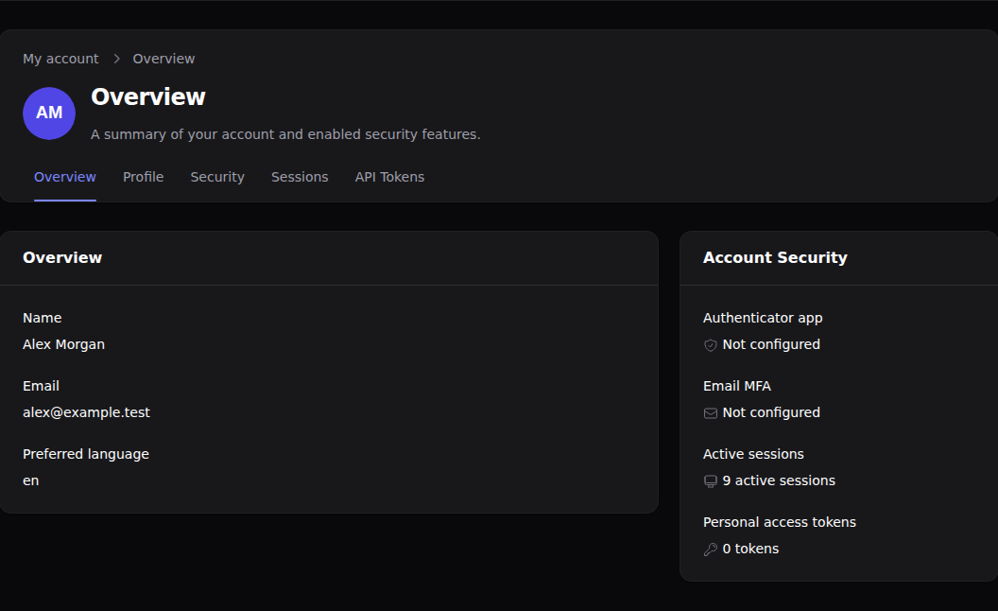Click the Overview breadcrumb item
Viewport: 998px width, 611px height.
(163, 59)
